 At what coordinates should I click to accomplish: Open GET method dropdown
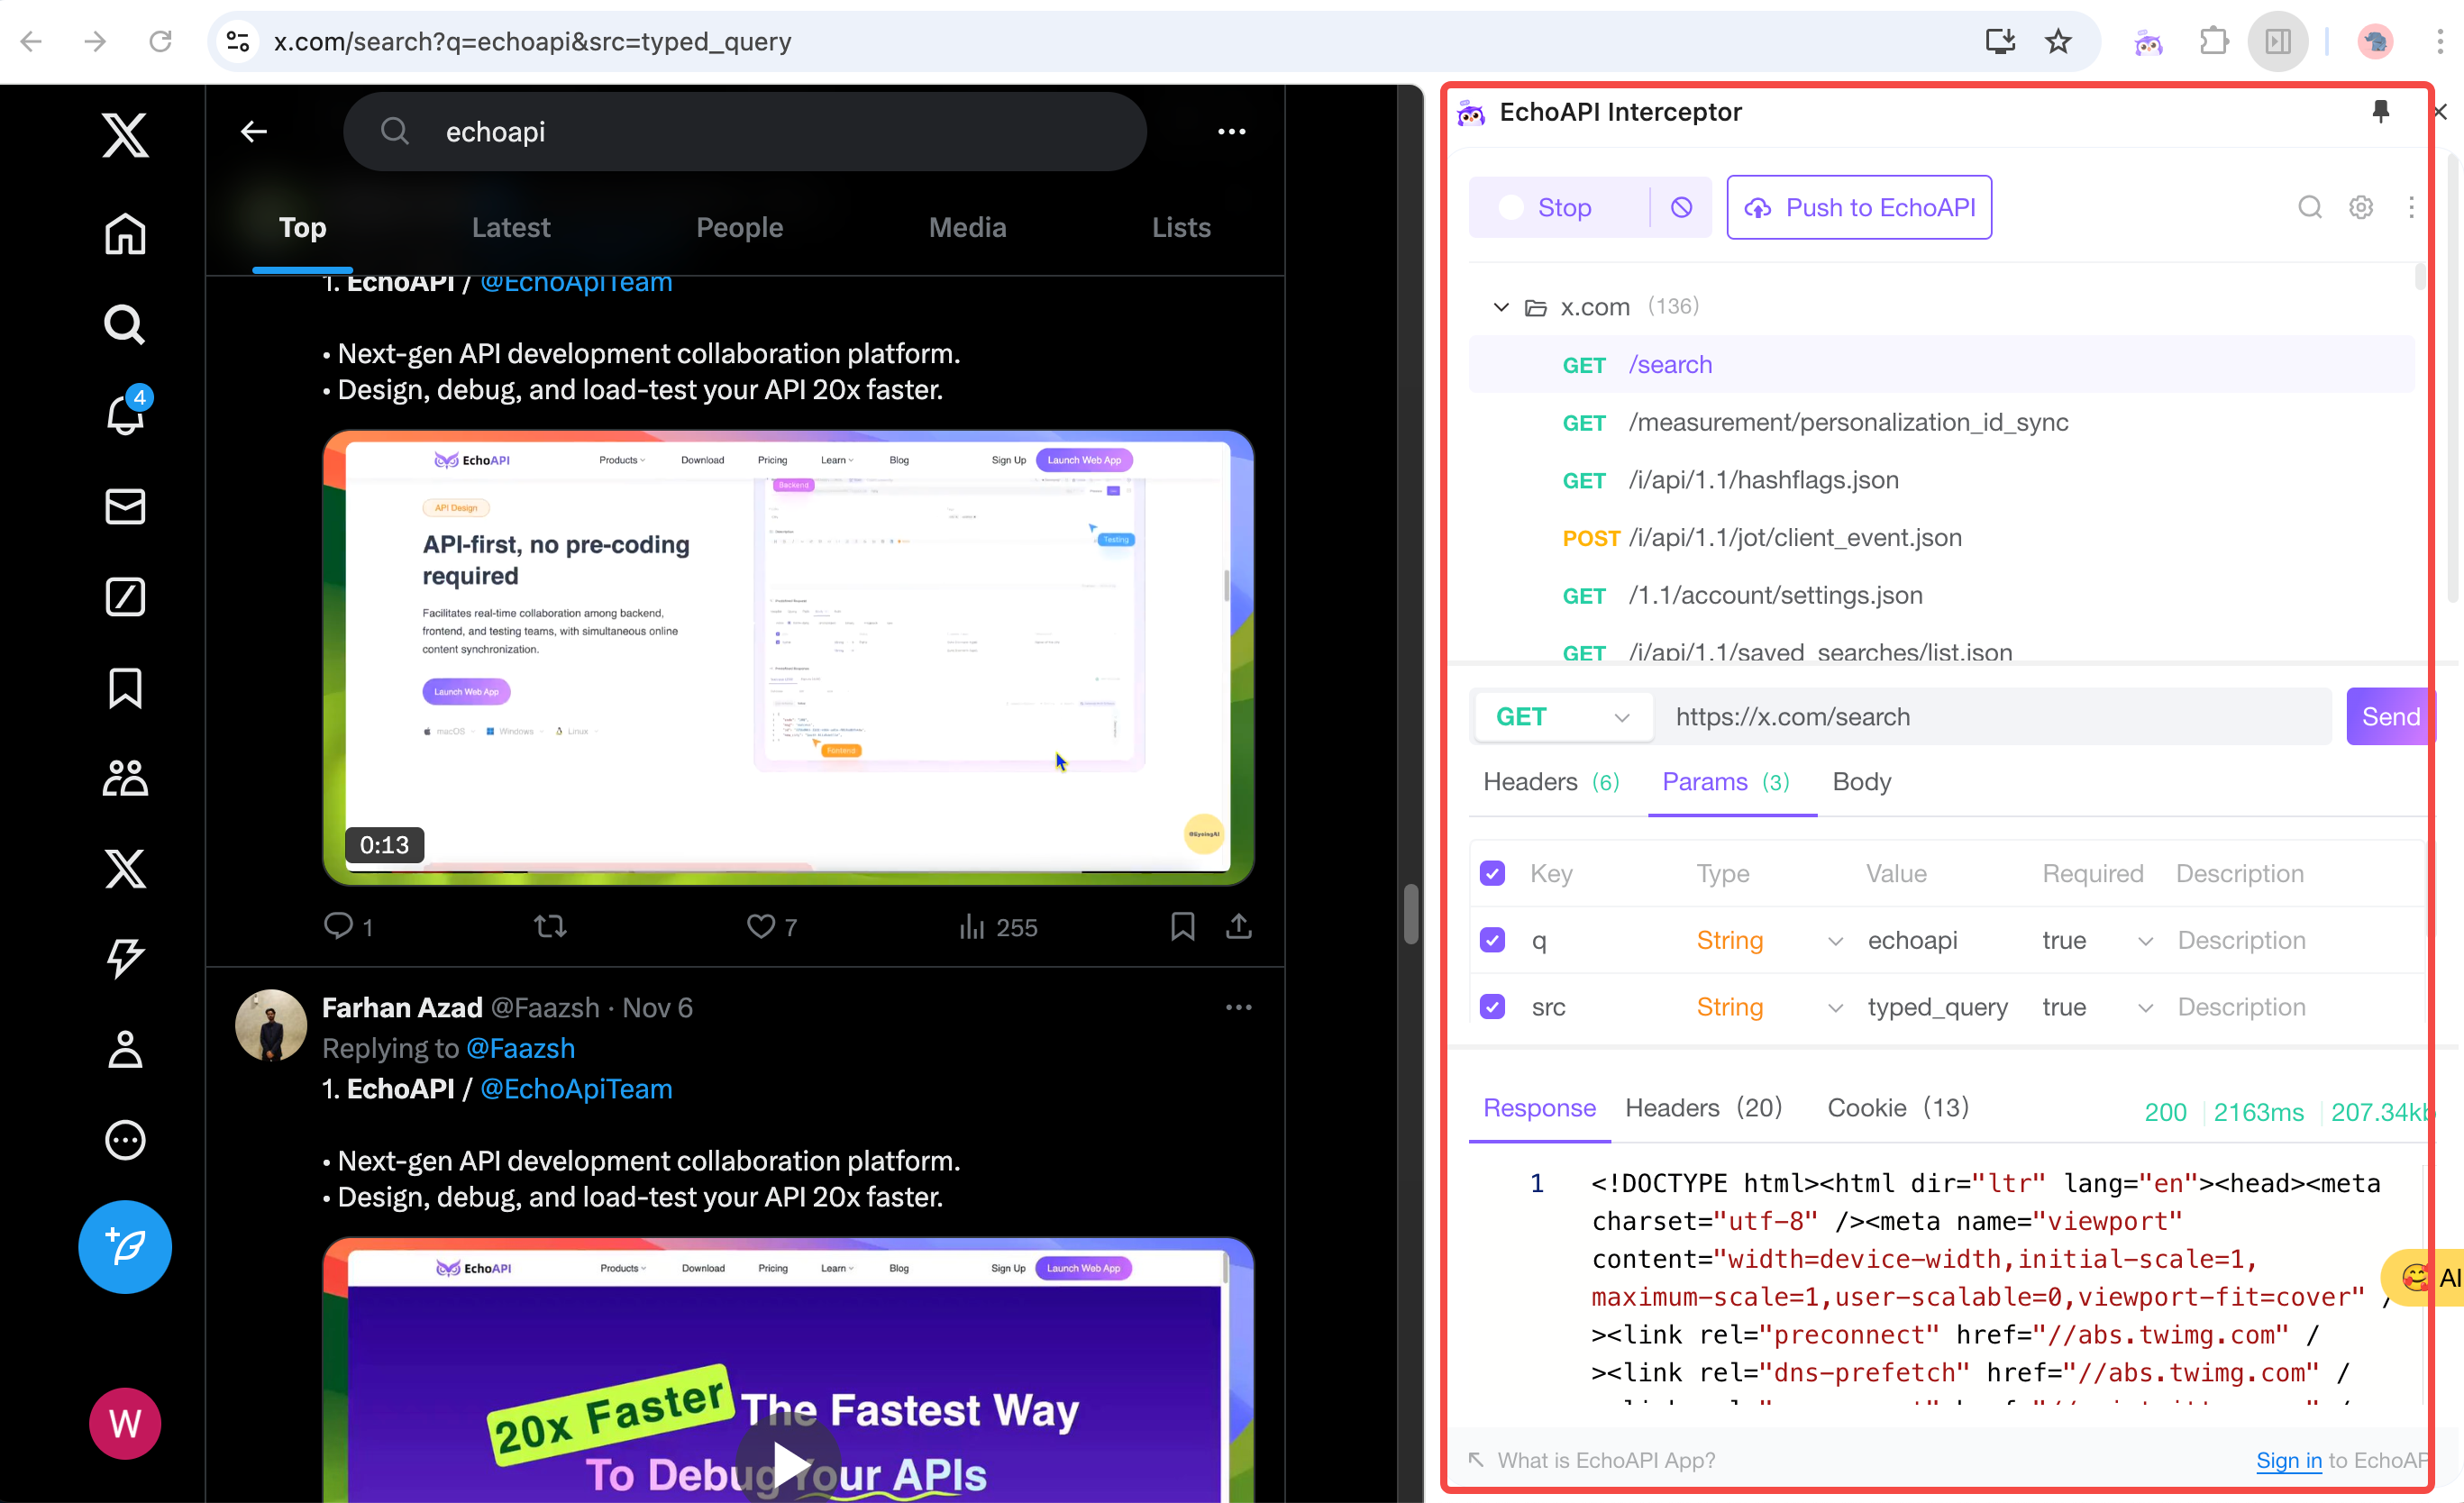pos(1564,716)
